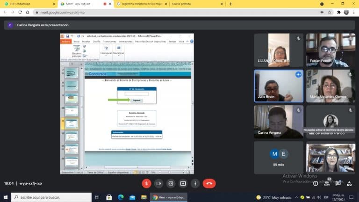Bookmark this page with the star icon
The width and height of the screenshot is (359, 202).
pyautogui.click(x=330, y=12)
